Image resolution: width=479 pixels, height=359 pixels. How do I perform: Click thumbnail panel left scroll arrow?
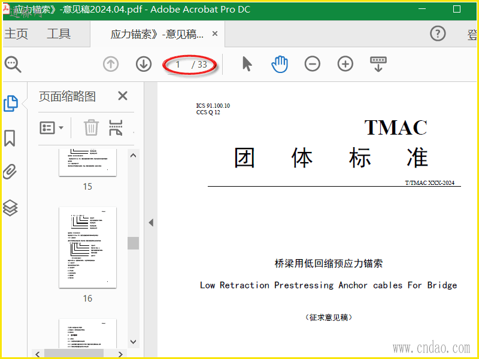tap(38, 354)
